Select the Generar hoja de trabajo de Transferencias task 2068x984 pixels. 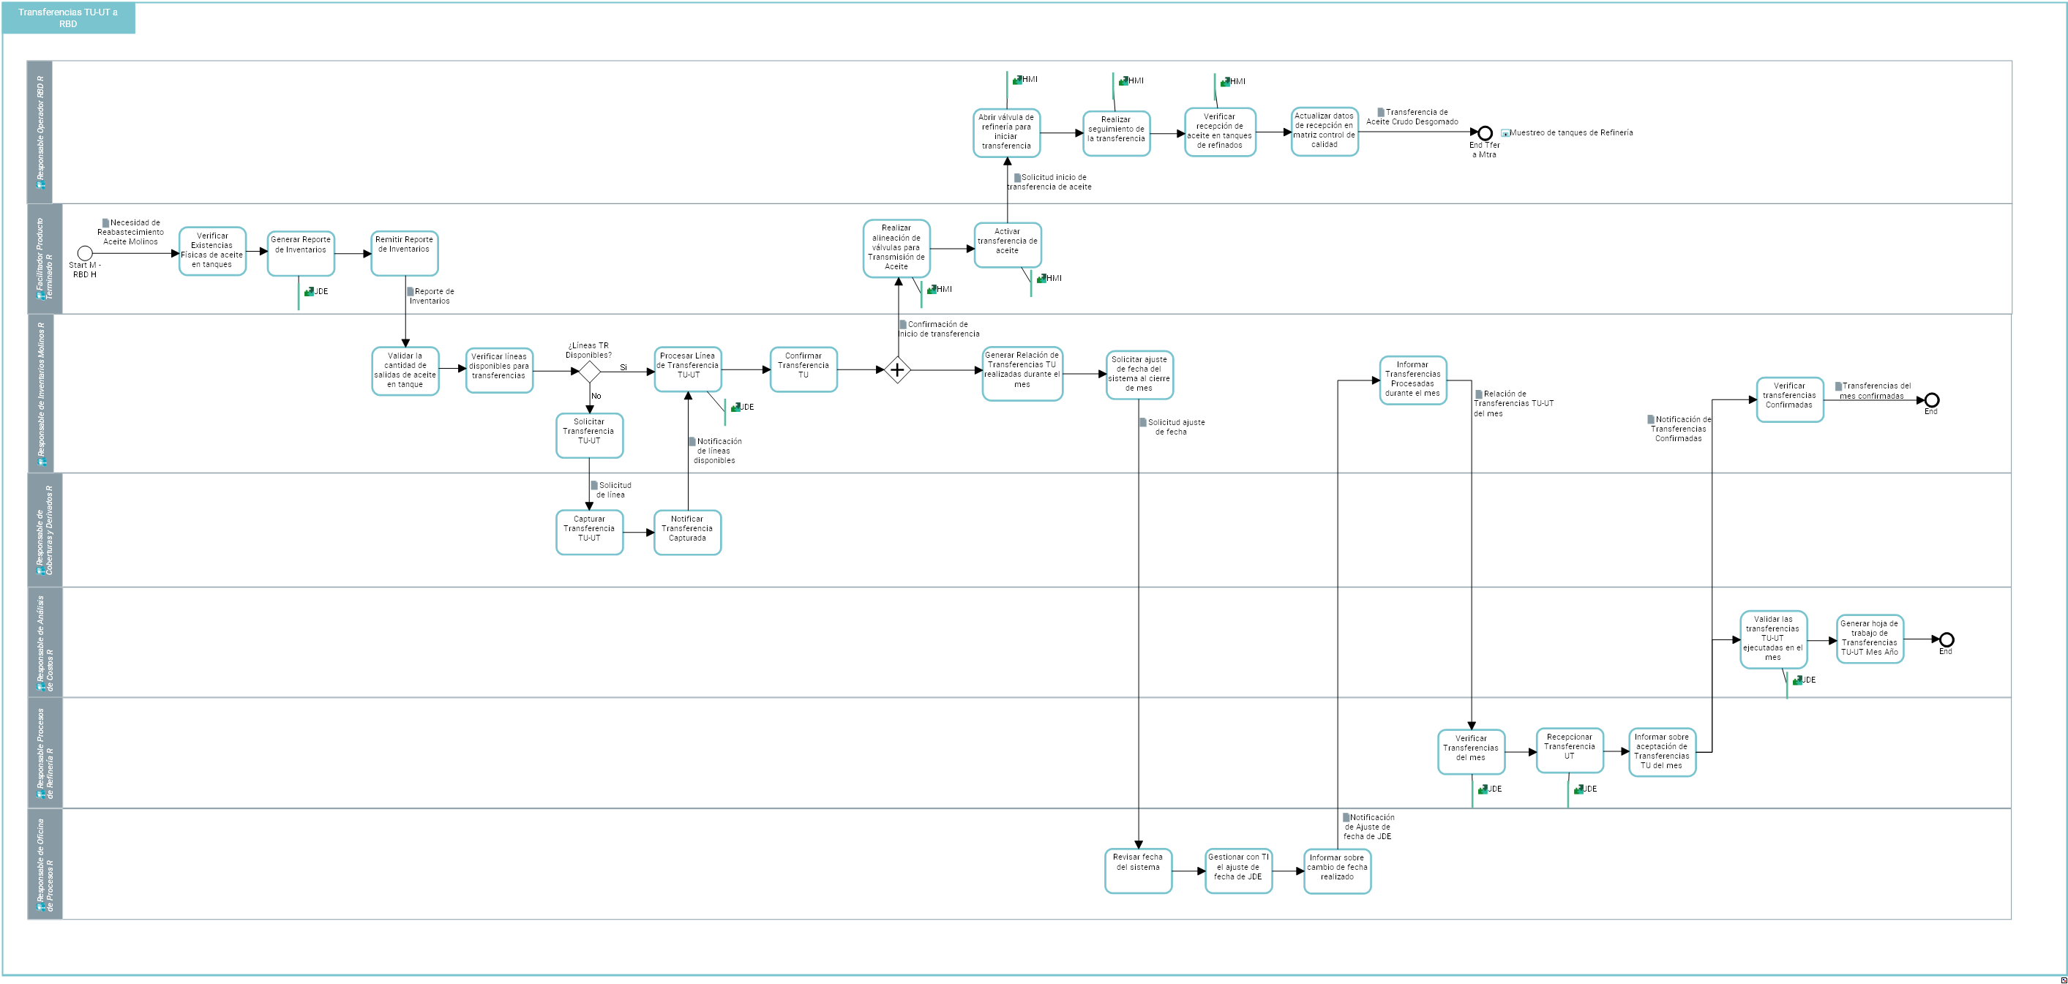click(x=1870, y=639)
